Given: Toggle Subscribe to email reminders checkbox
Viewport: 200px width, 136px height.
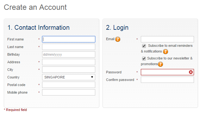Looking at the screenshot, I should (x=144, y=46).
